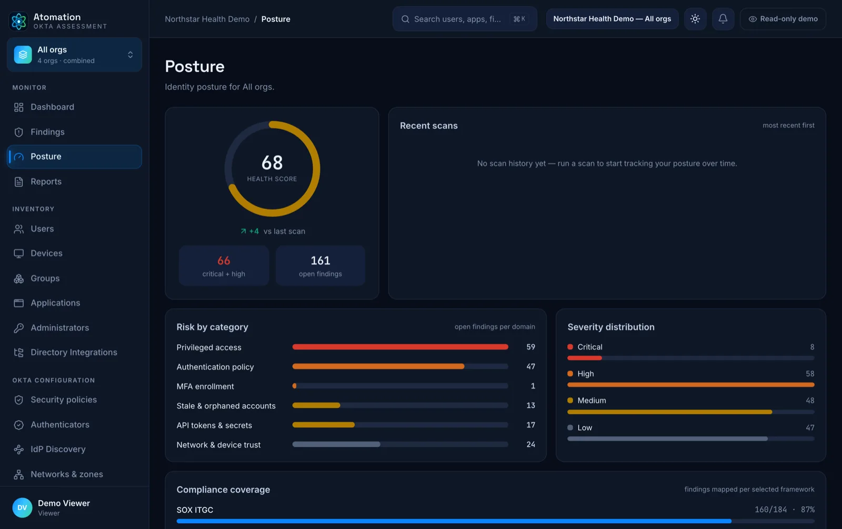
Task: Click the Administrators key icon
Action: coord(19,328)
